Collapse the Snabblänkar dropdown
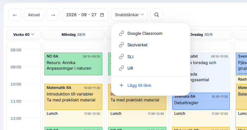This screenshot has height=130, width=247. coord(129,15)
